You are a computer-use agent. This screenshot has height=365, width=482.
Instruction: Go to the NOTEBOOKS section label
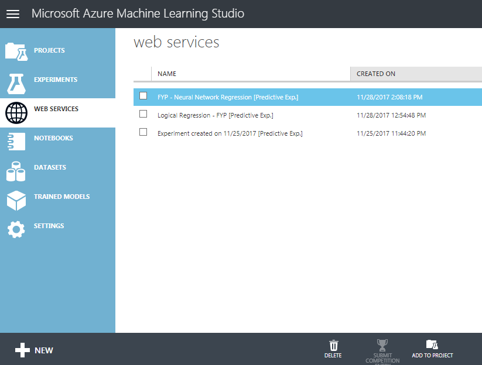click(53, 138)
